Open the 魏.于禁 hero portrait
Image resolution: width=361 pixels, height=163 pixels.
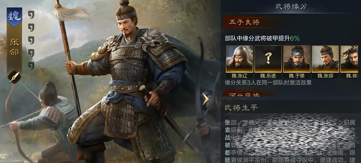point(297,59)
